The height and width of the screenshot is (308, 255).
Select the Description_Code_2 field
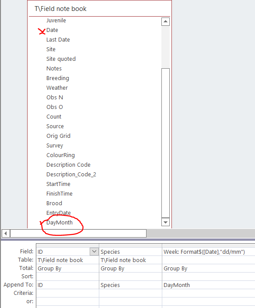tap(71, 175)
